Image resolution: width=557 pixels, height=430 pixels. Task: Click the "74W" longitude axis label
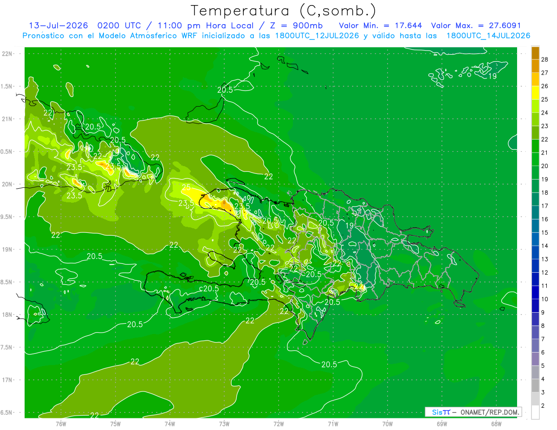coord(170,424)
